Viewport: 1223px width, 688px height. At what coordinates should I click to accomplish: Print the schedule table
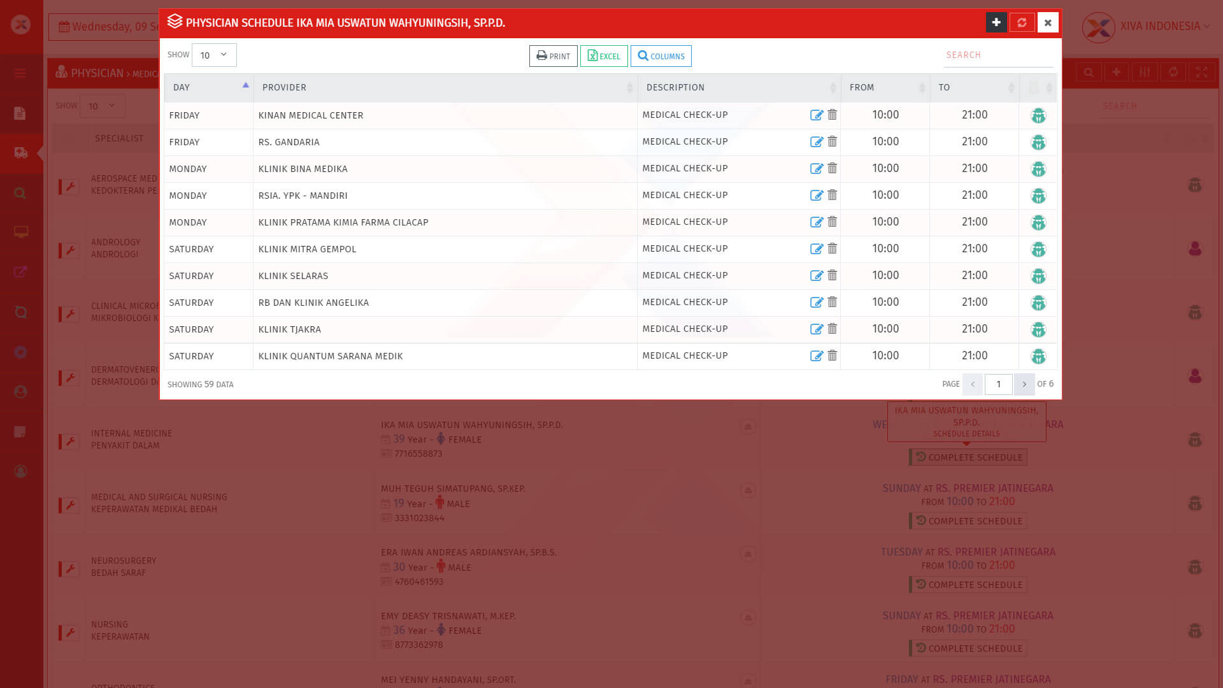point(553,56)
